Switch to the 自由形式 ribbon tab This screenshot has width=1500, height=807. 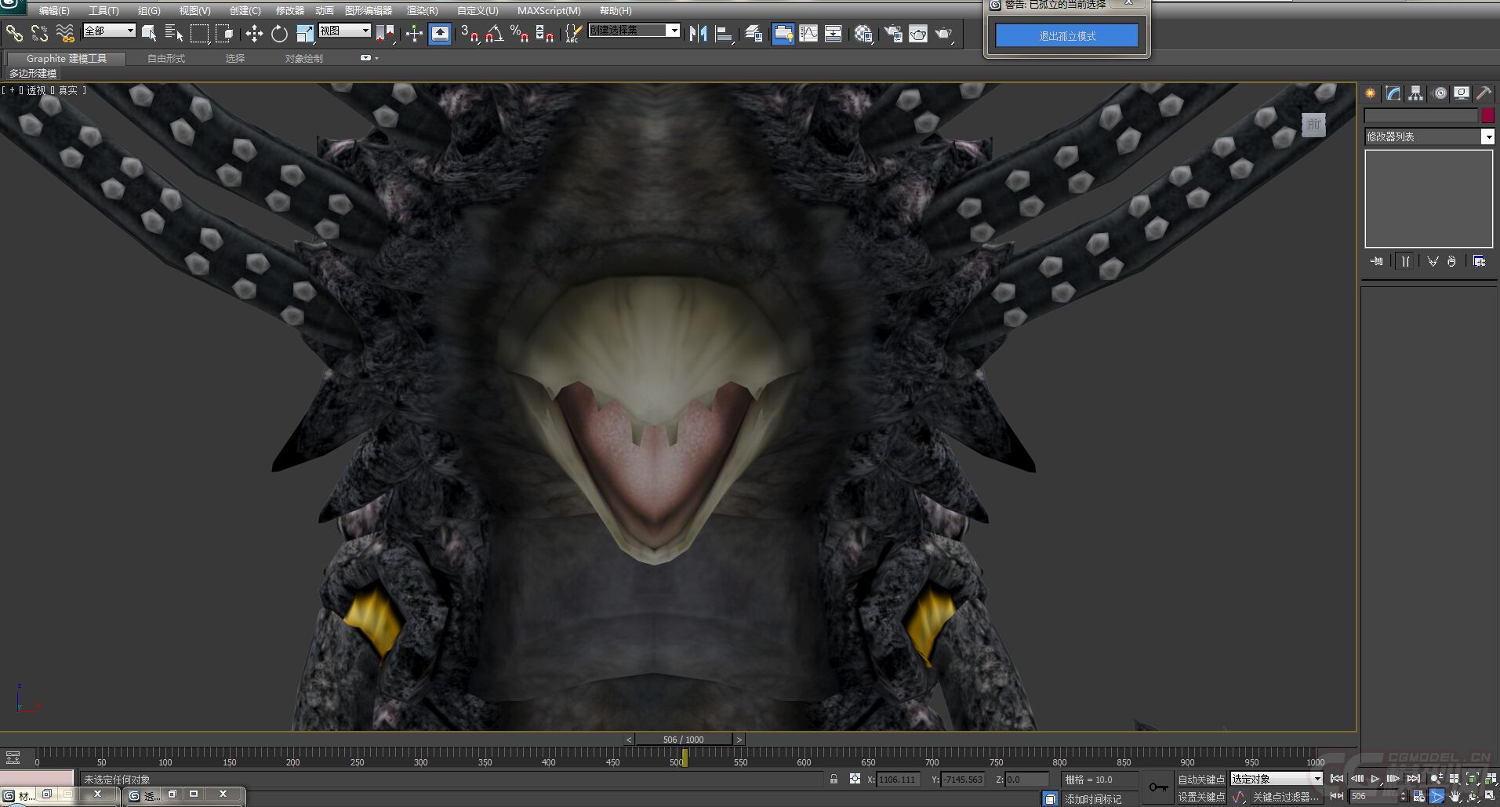click(166, 59)
